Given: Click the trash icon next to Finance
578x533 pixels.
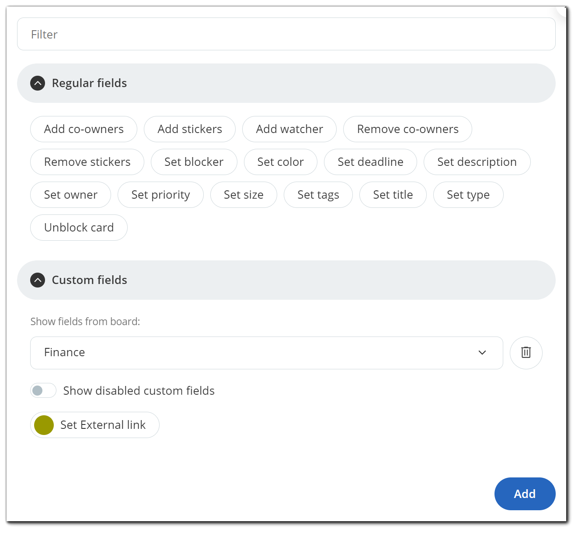Looking at the screenshot, I should [x=526, y=353].
